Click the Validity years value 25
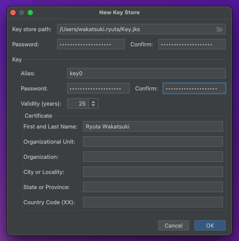Screen dimensions: 239x241 (x=78, y=103)
